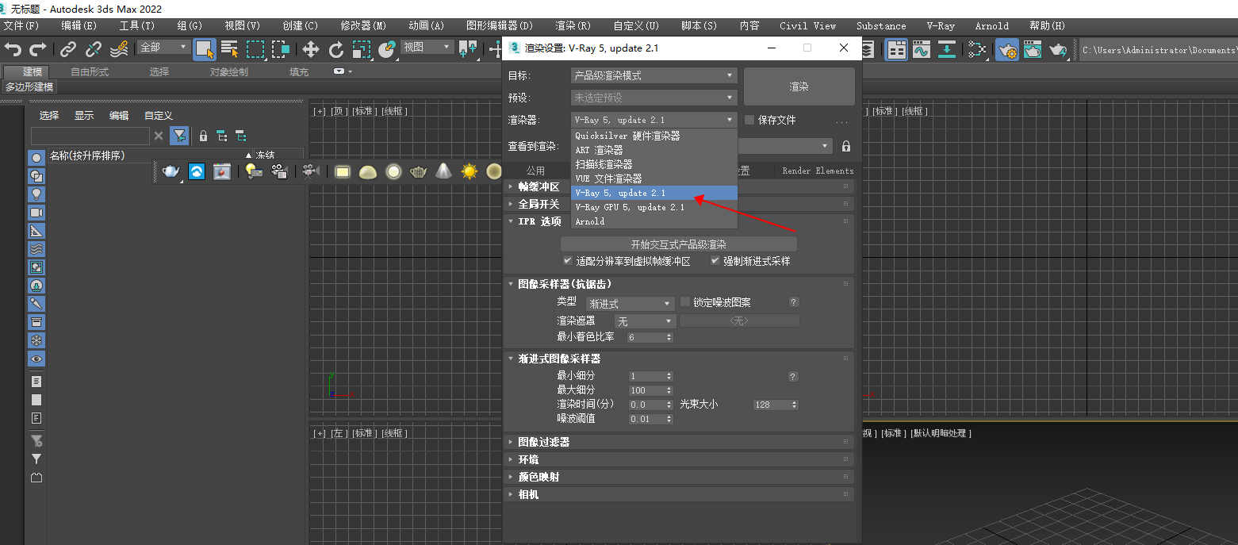Activate the Select and Scale tool

(362, 50)
